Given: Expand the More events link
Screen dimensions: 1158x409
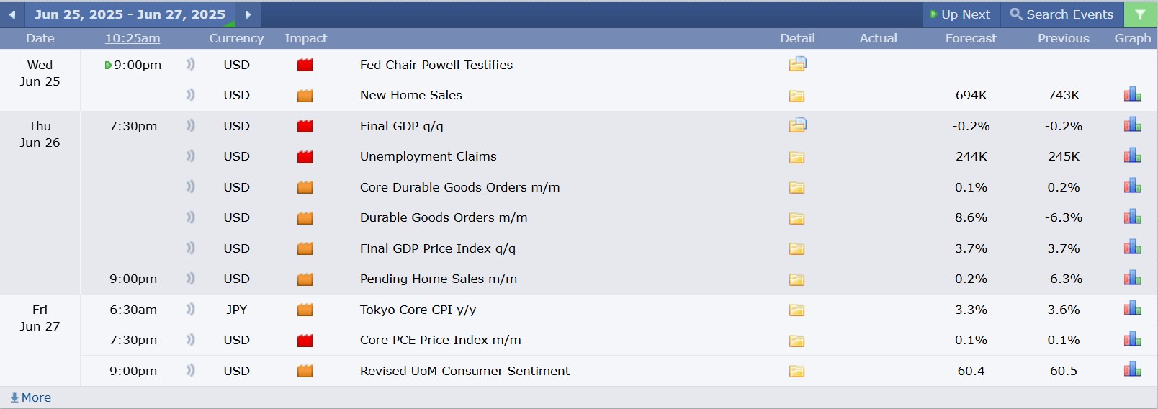Looking at the screenshot, I should (x=30, y=397).
